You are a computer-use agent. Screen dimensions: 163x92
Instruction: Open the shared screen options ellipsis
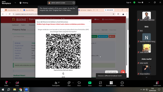[x=74, y=3]
